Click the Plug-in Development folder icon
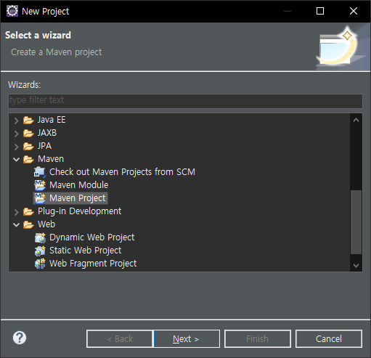This screenshot has height=358, width=371. (28, 211)
